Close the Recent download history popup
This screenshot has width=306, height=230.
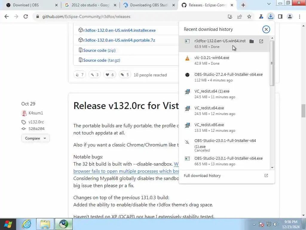tap(266, 29)
